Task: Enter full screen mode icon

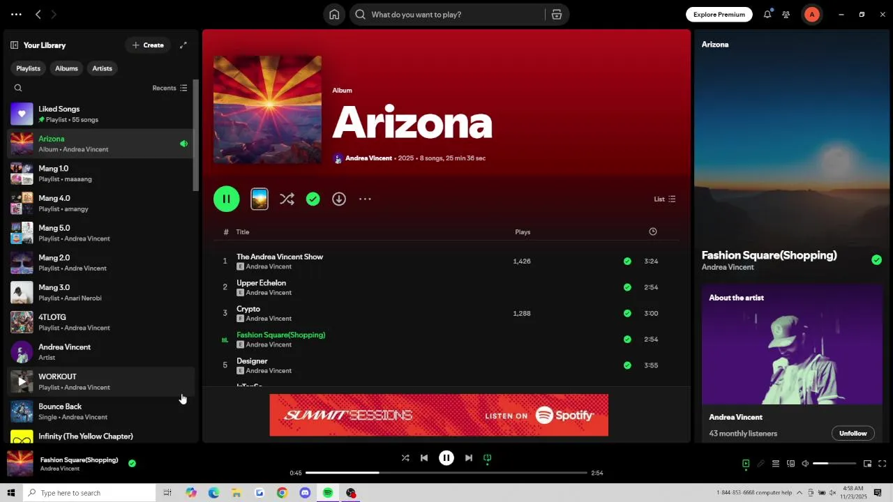Action: point(882,464)
